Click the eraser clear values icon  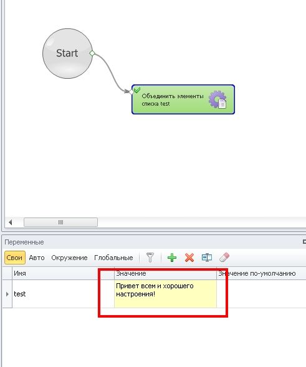coord(224,258)
